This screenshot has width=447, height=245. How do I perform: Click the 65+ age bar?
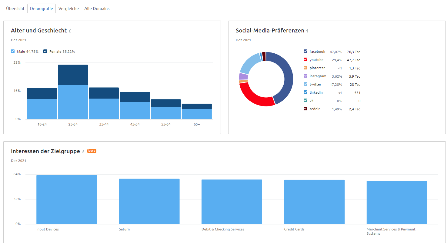click(197, 111)
